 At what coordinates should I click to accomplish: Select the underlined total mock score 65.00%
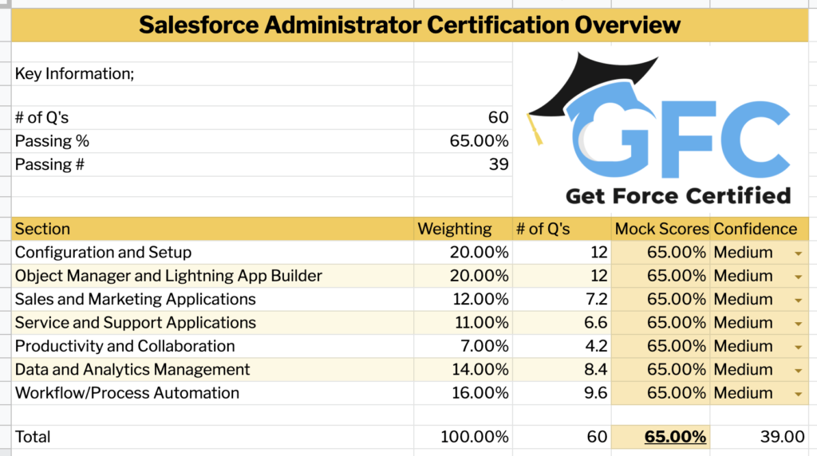pos(661,437)
